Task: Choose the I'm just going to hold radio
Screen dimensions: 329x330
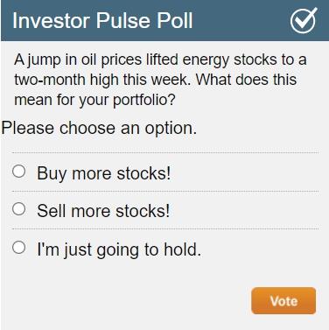Action: [19, 248]
